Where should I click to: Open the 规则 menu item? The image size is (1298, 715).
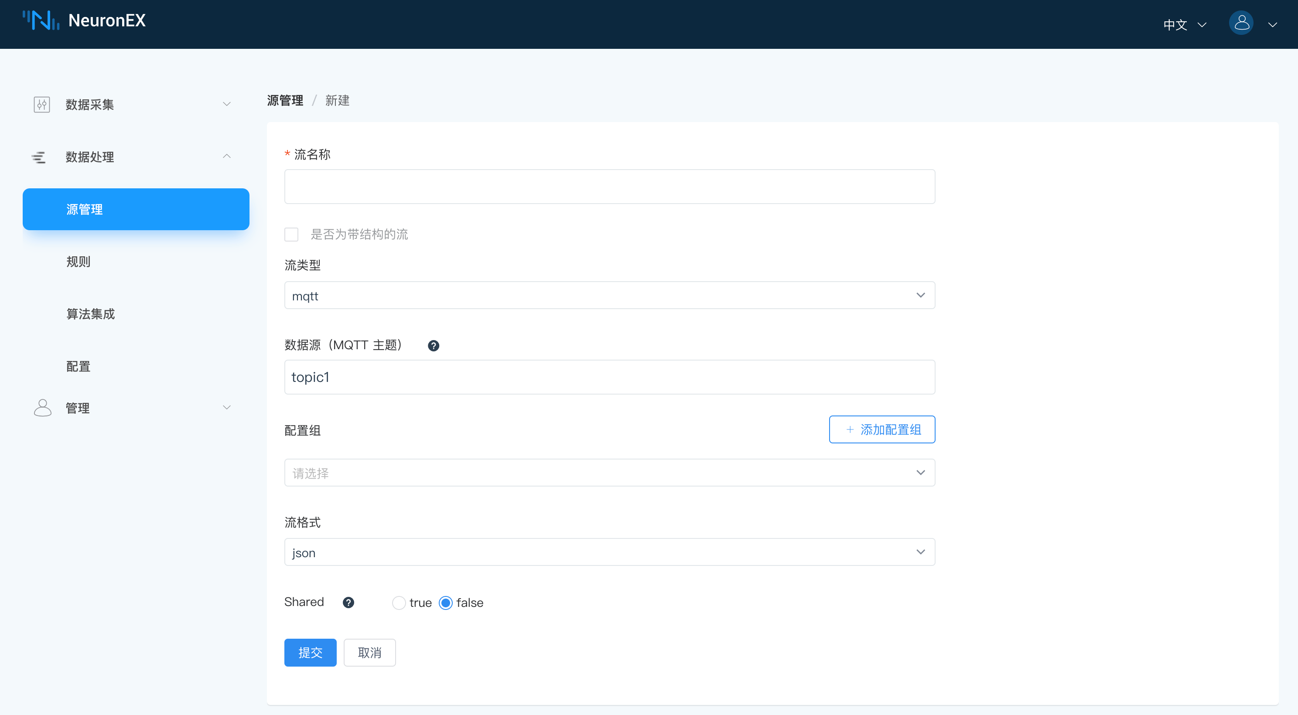[79, 262]
